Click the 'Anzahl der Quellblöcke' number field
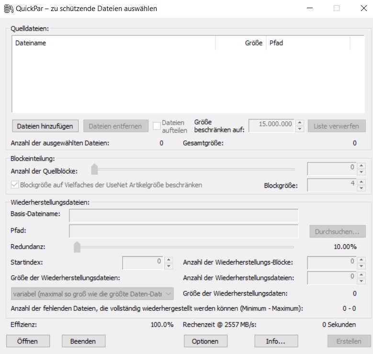This screenshot has width=373, height=354. [x=332, y=169]
